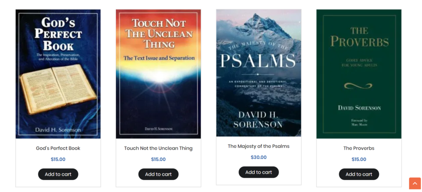Viewport: 422px width, 192px height.
Task: Add The Majesty of the Psalms to cart
Action: click(259, 172)
